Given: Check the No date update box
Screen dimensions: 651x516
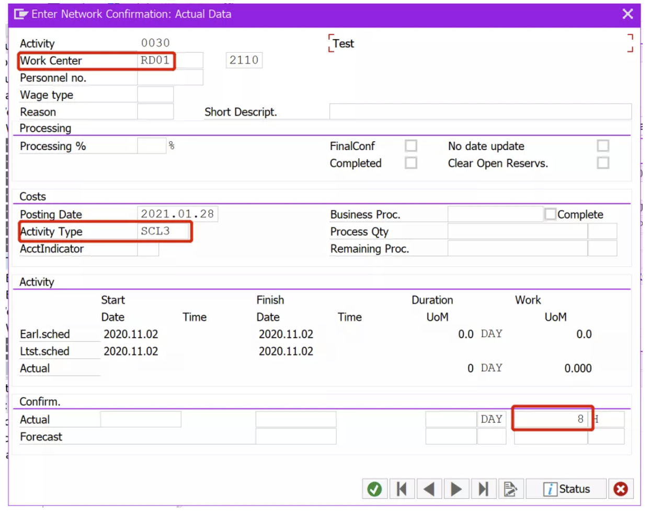Looking at the screenshot, I should coord(603,146).
